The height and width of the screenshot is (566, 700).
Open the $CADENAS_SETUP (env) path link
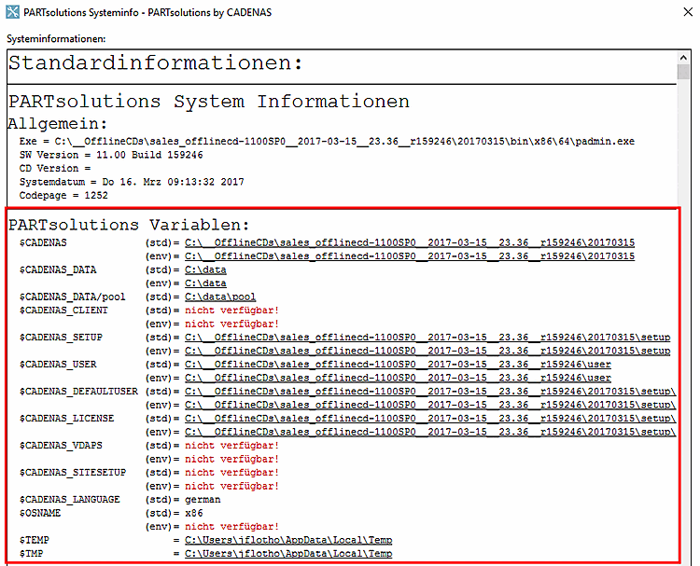427,351
